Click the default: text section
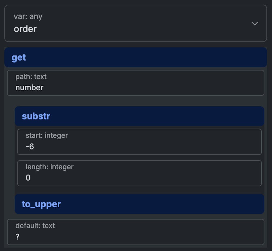Image resolution: width=272 pixels, height=251 pixels. pos(35,226)
